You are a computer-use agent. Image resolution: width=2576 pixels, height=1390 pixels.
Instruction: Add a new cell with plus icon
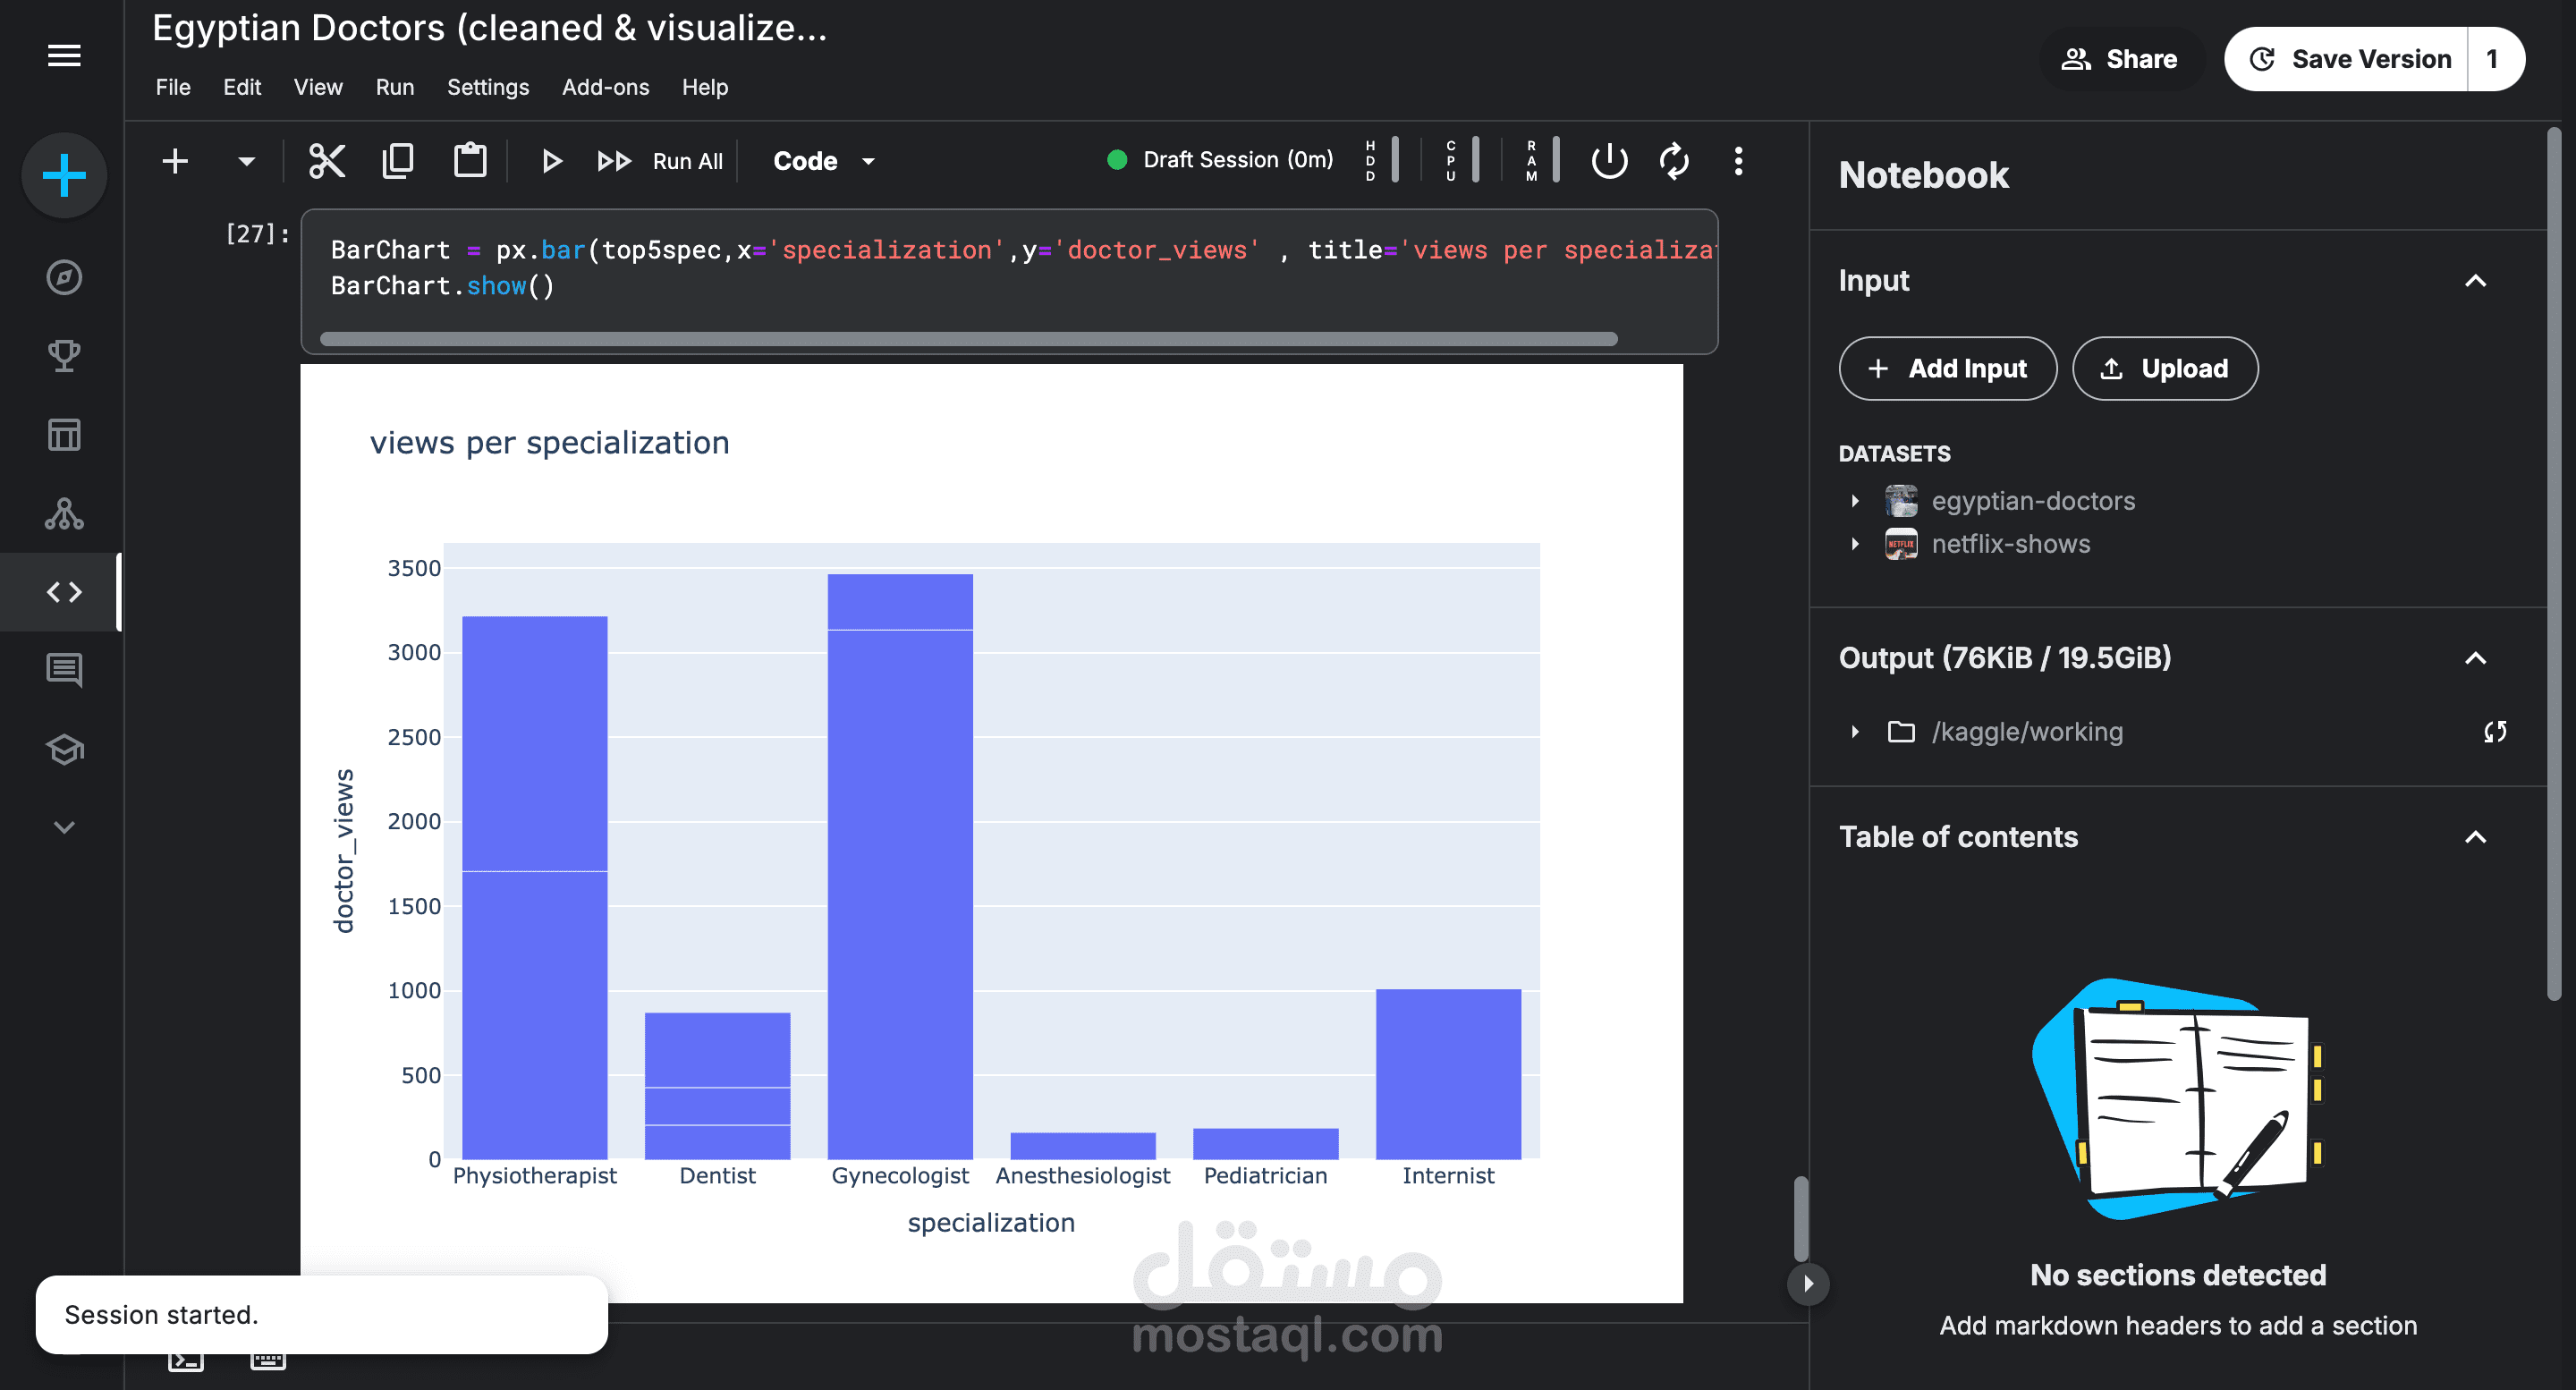click(175, 161)
